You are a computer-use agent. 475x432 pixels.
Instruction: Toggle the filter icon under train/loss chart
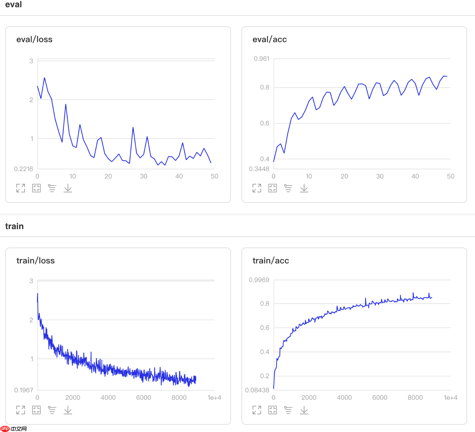tap(52, 410)
